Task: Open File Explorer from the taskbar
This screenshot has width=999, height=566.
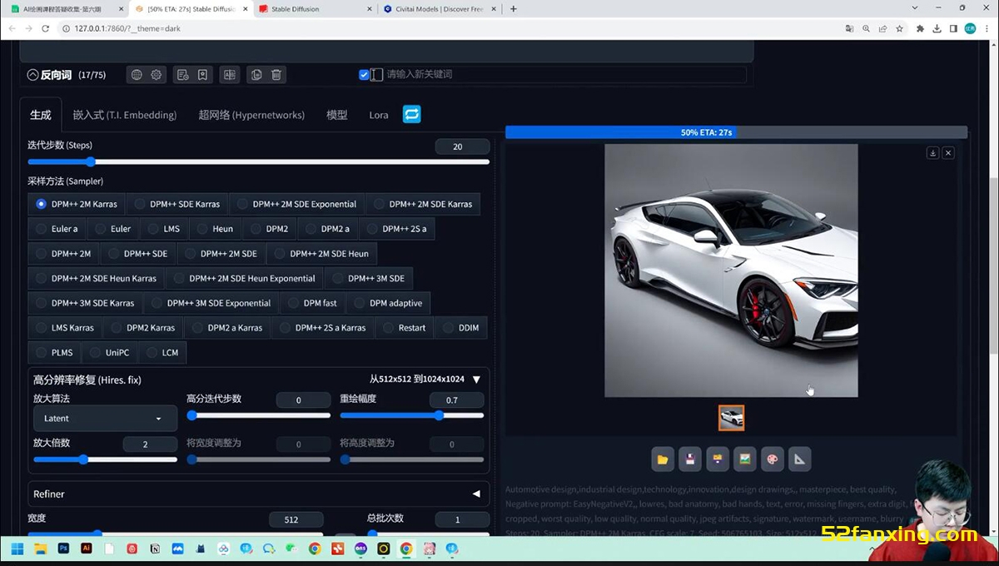Action: [41, 549]
